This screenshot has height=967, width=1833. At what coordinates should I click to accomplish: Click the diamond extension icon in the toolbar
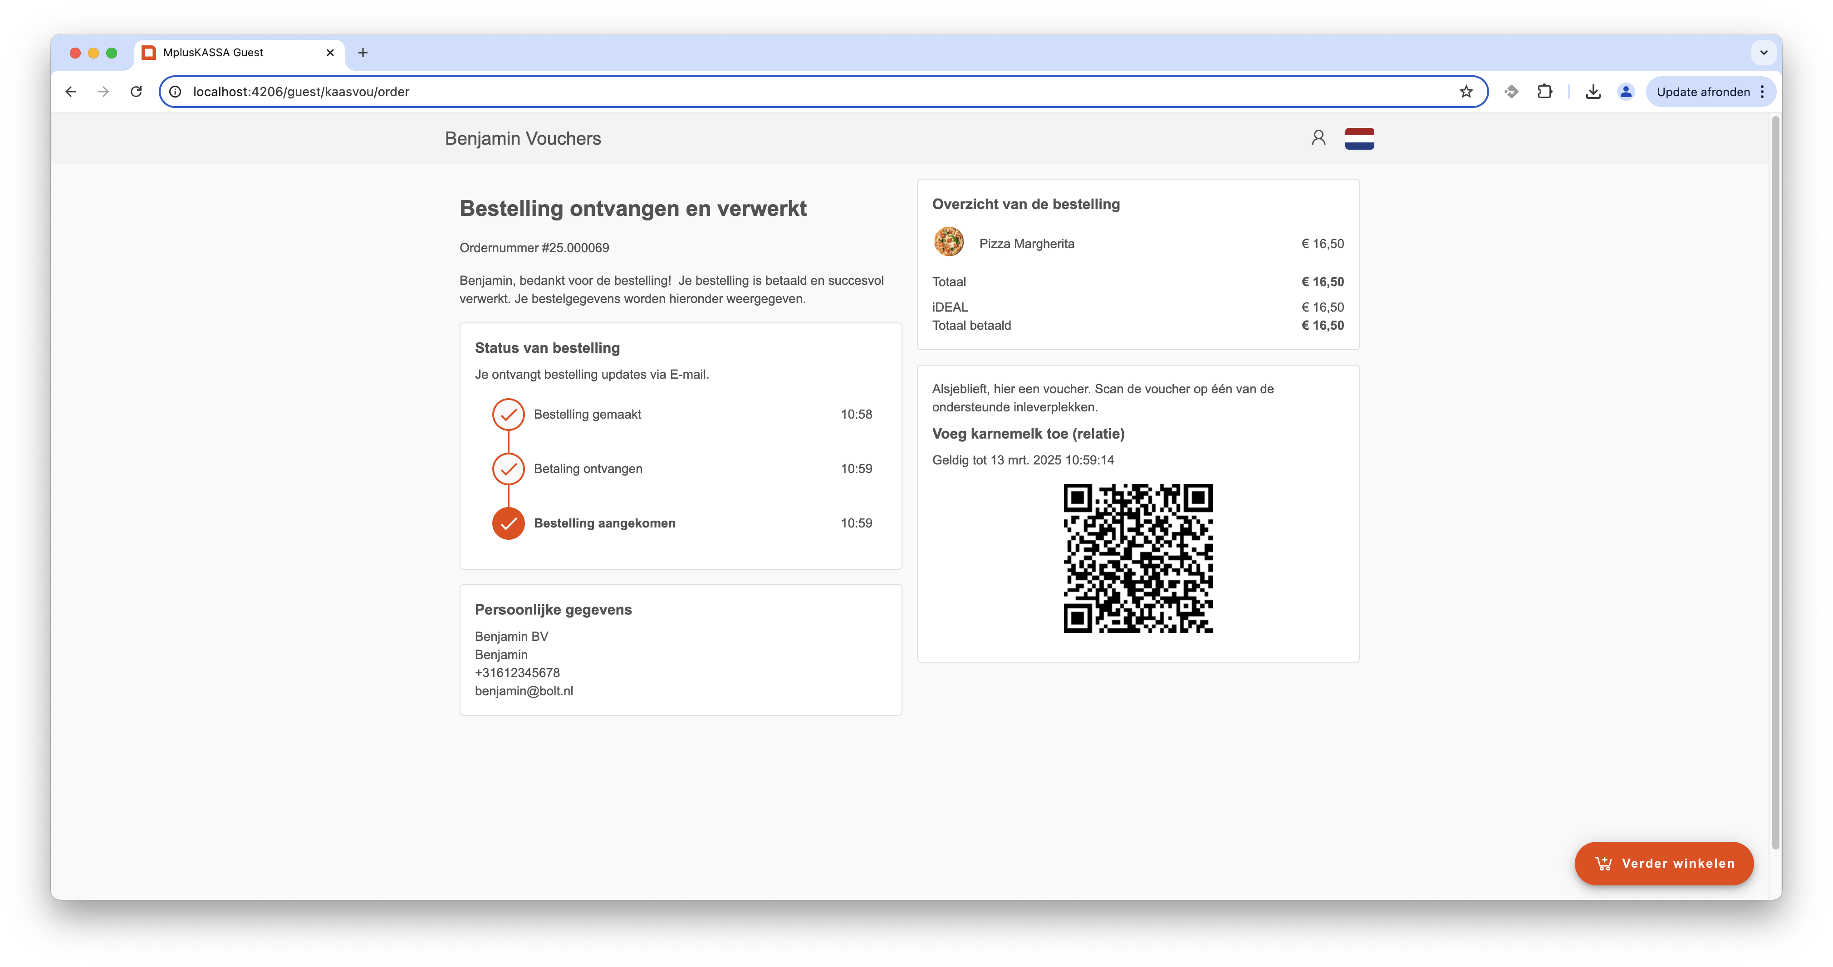pyautogui.click(x=1511, y=92)
